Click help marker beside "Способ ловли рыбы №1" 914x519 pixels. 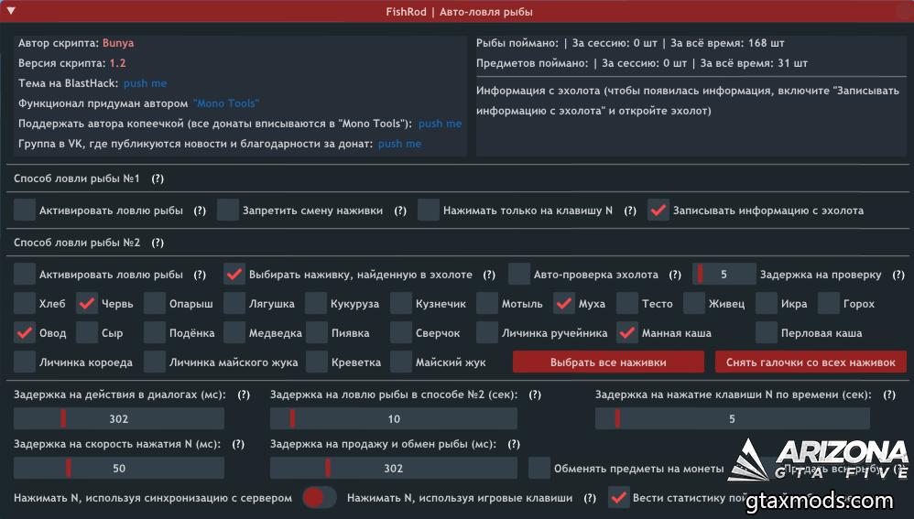(158, 179)
